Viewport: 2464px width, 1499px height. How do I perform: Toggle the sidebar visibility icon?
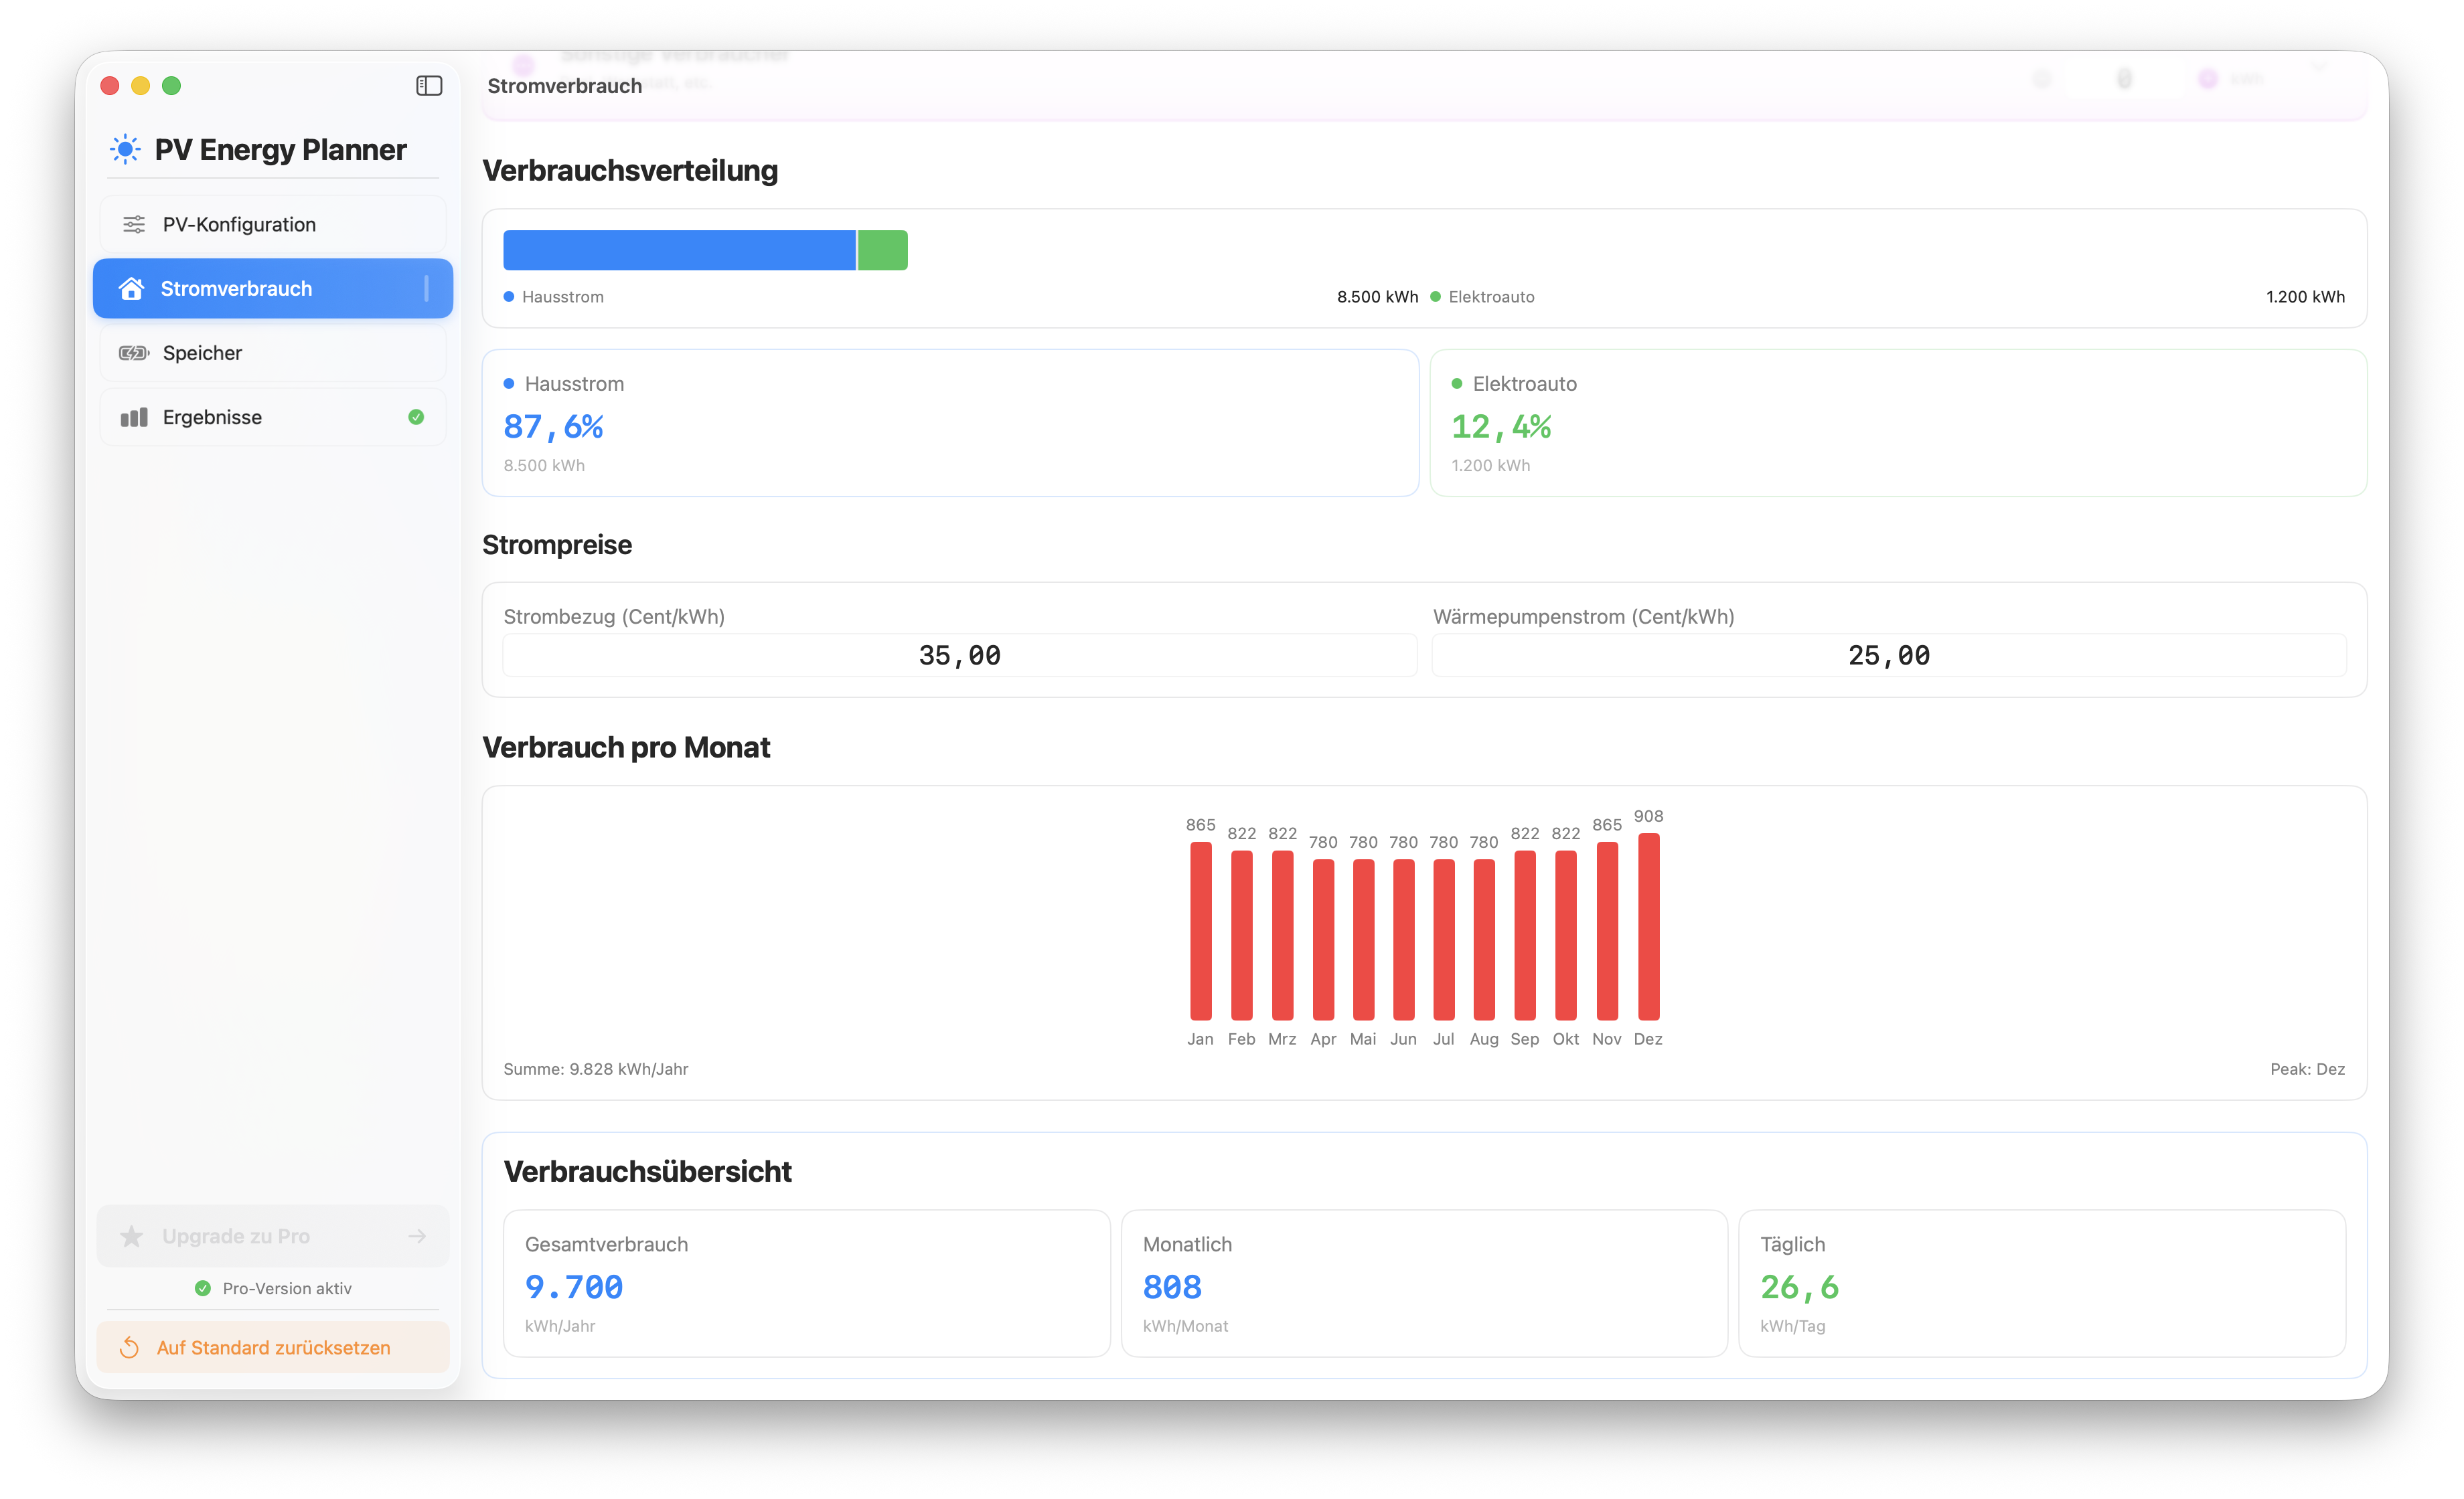(x=429, y=86)
